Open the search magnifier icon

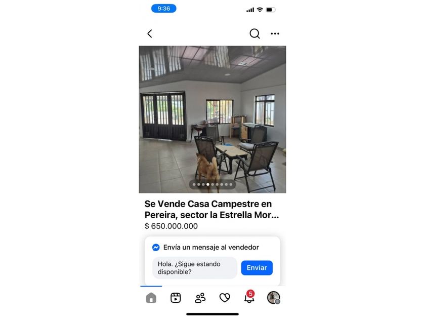tap(255, 34)
